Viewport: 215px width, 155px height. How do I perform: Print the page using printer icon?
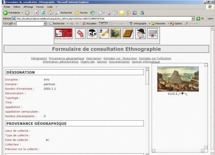(x=109, y=13)
